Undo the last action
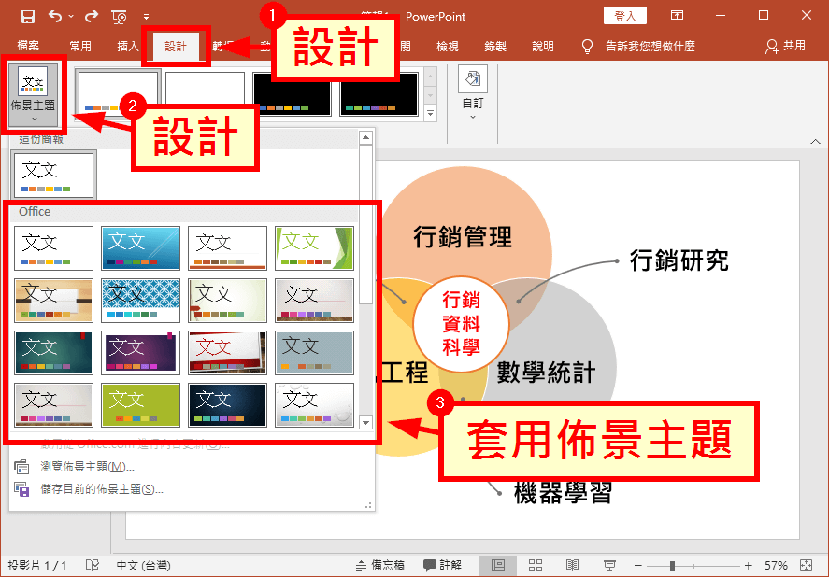829x577 pixels. point(55,16)
